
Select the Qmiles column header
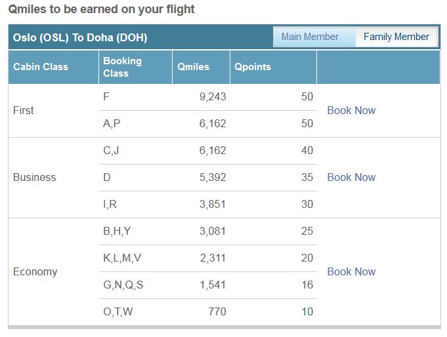(x=201, y=67)
